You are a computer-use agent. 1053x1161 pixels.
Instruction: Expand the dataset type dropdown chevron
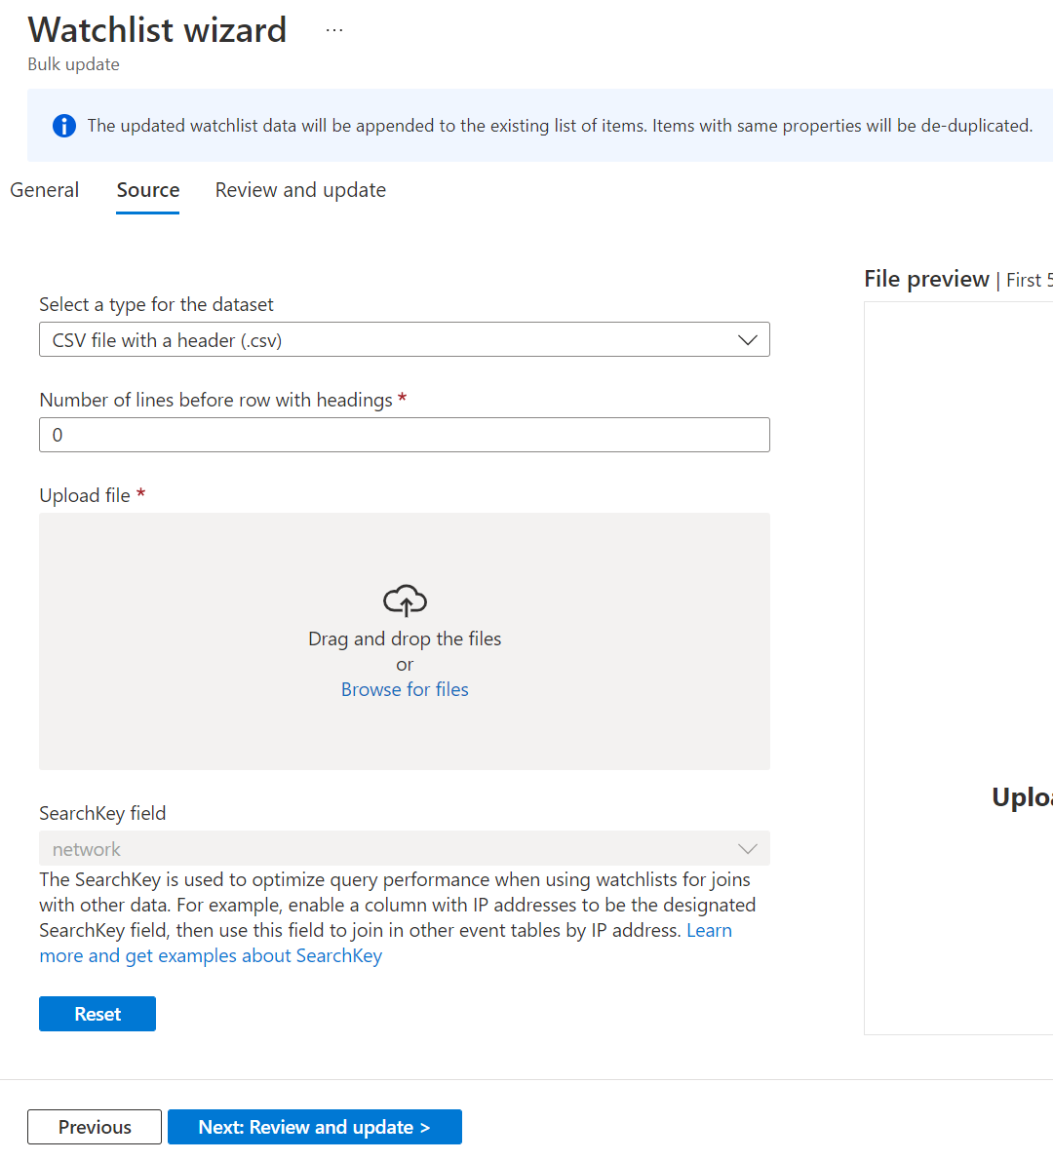[747, 339]
